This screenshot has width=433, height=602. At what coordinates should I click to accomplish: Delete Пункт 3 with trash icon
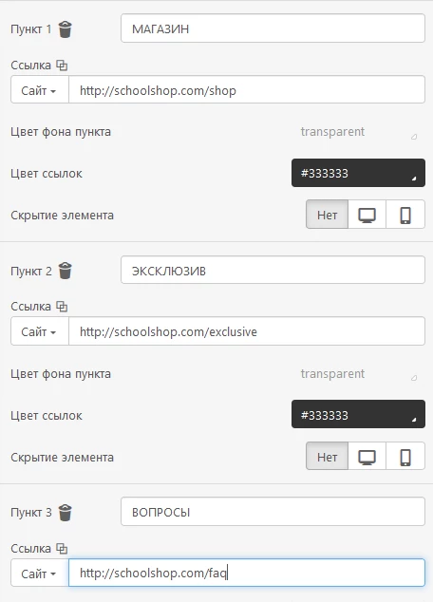coord(65,513)
